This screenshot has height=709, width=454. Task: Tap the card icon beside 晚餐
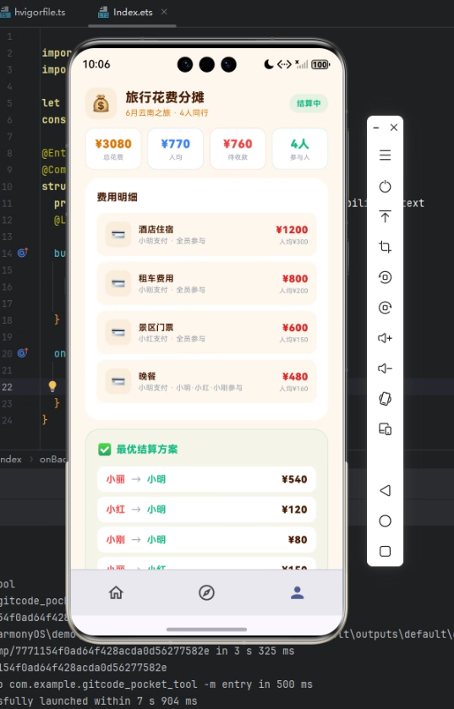pos(118,381)
